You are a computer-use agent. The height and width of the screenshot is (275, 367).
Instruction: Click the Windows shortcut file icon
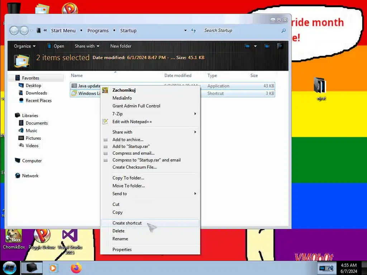(x=74, y=93)
